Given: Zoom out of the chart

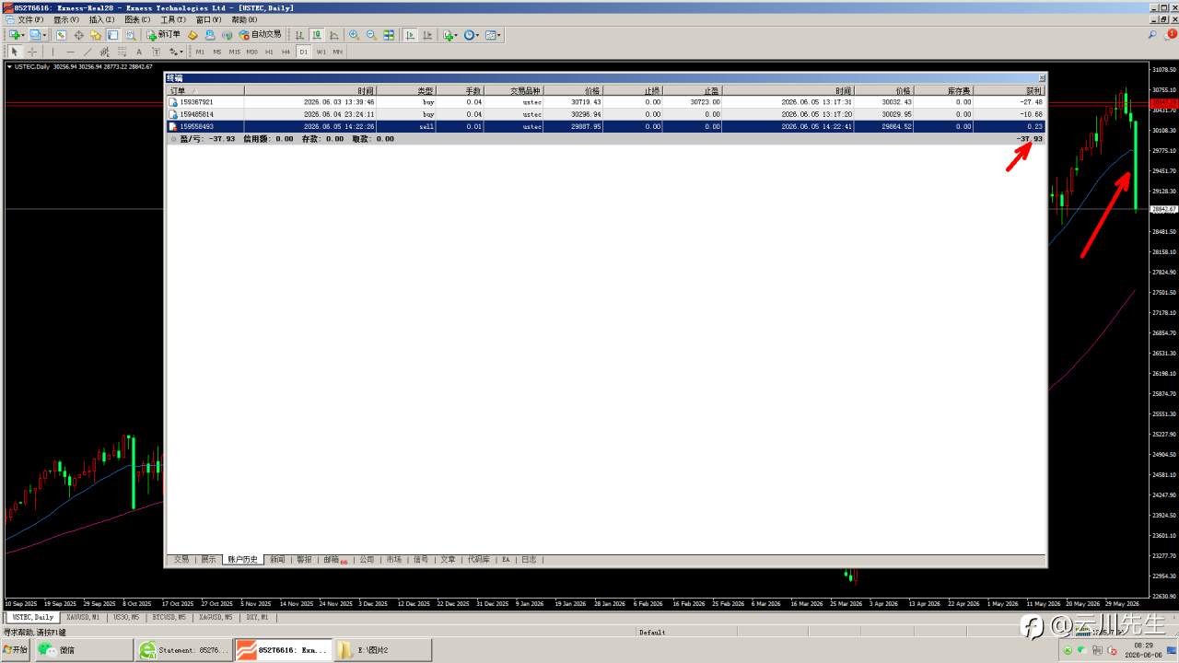Looking at the screenshot, I should pos(371,35).
